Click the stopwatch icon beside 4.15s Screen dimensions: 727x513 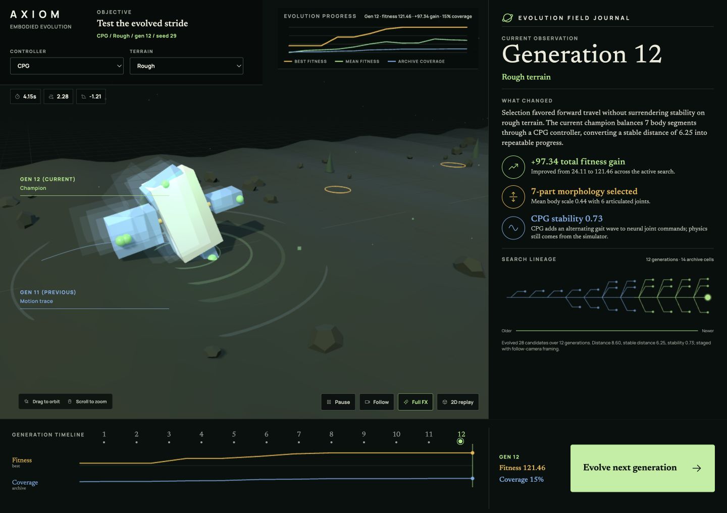18,96
